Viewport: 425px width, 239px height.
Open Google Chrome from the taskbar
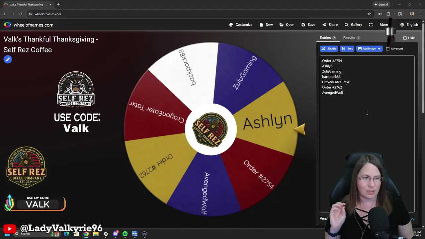coord(86,234)
